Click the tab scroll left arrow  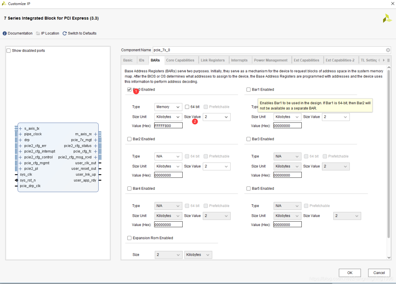click(x=379, y=60)
